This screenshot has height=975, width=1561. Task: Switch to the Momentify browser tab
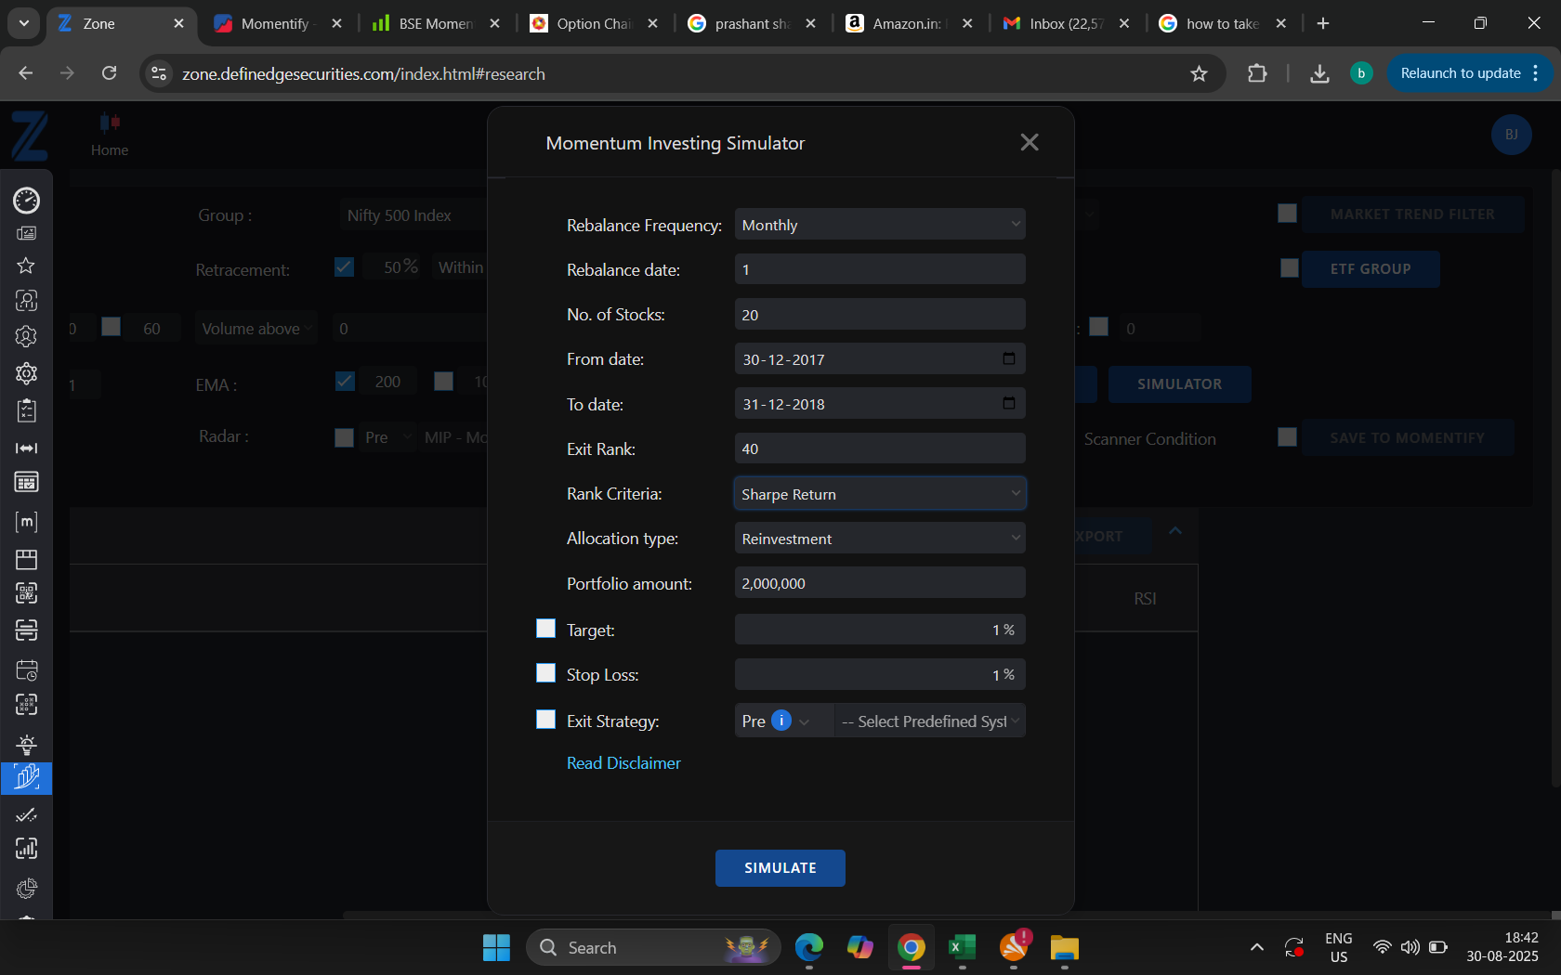[x=277, y=23]
